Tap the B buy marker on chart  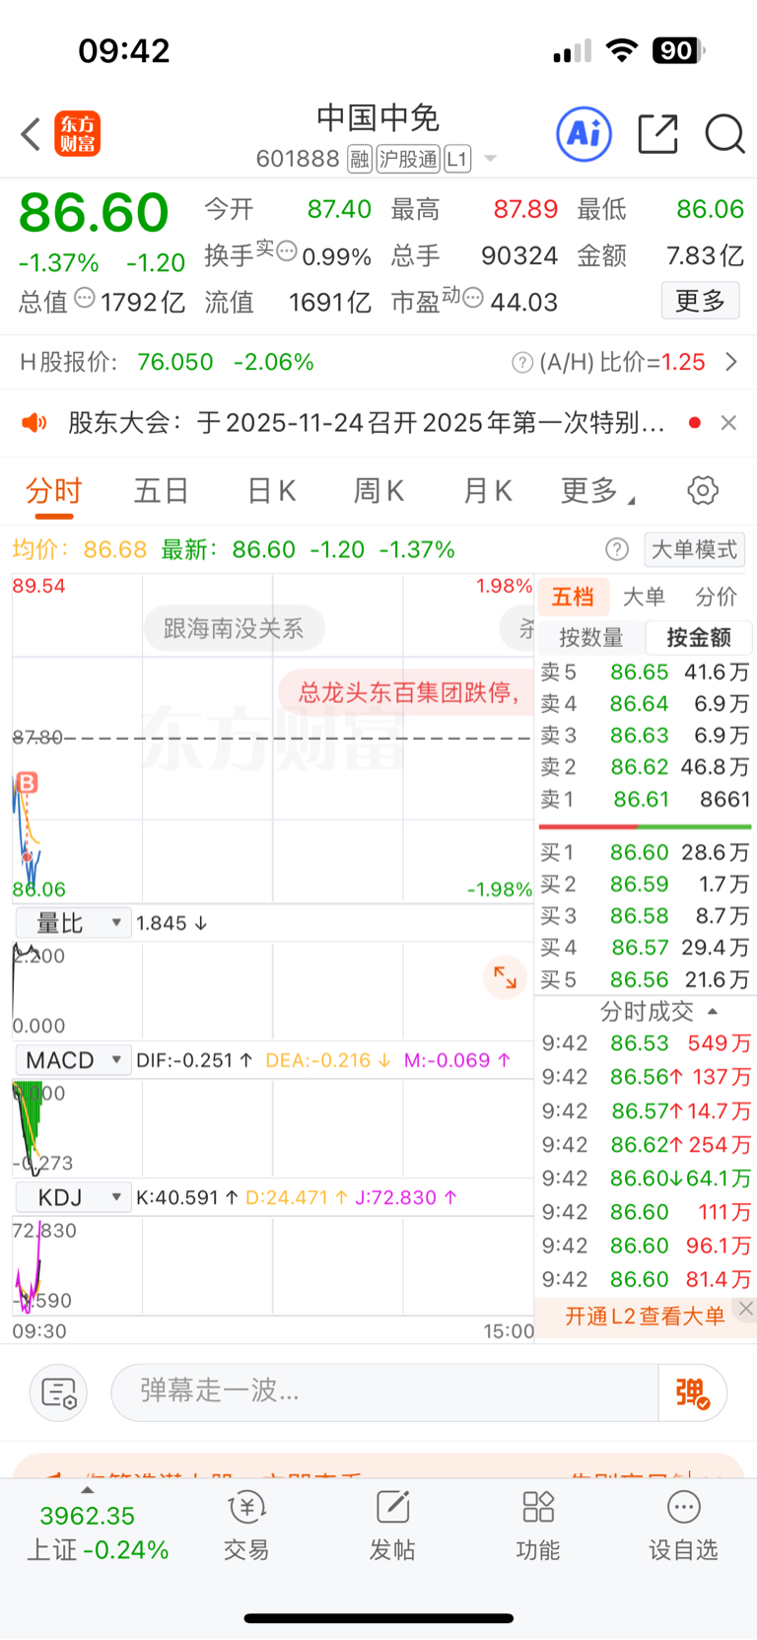tap(27, 783)
